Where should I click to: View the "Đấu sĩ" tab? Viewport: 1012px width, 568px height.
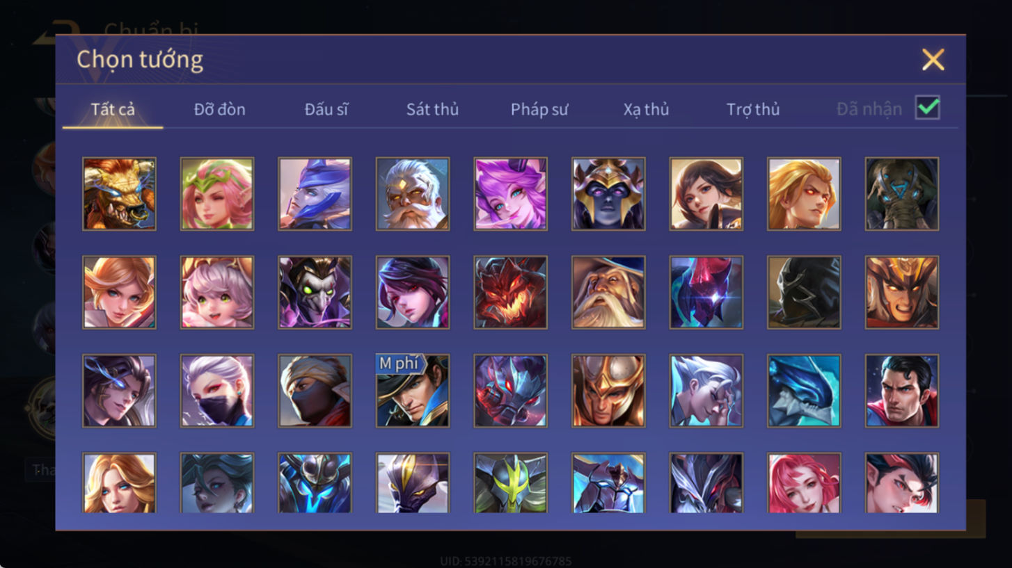(x=326, y=109)
